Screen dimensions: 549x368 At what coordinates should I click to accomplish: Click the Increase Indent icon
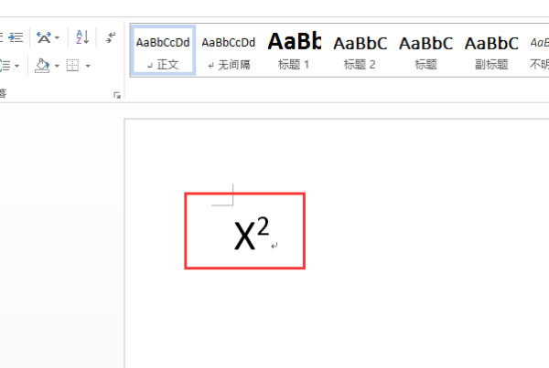click(16, 37)
